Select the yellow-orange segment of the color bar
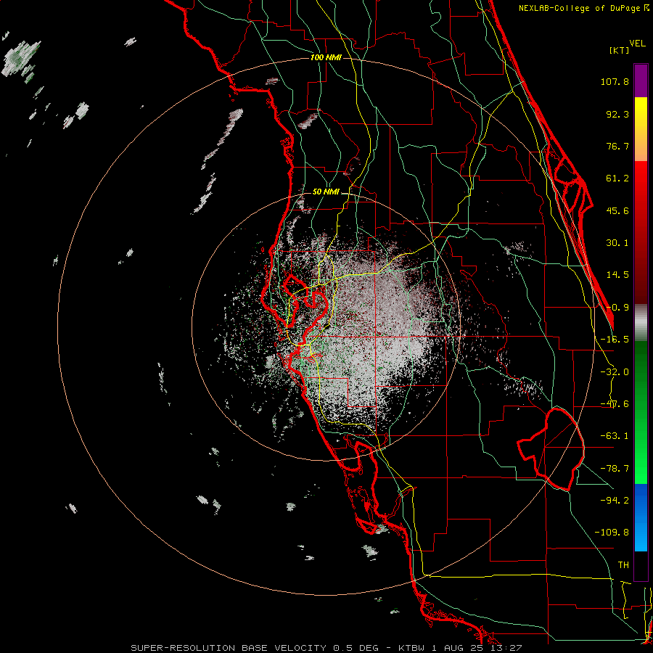This screenshot has width=653, height=653. point(641,129)
